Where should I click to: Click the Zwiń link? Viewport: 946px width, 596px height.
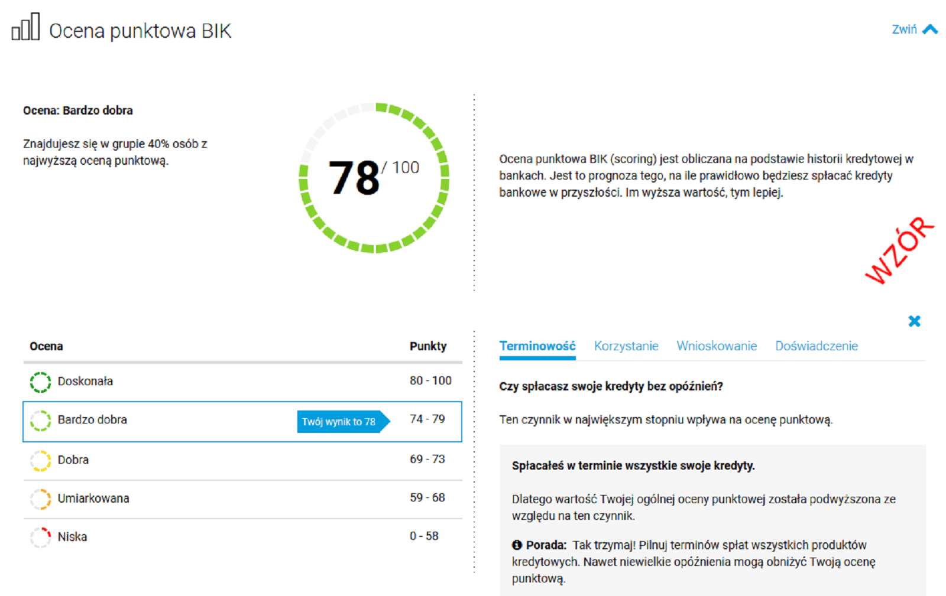(x=904, y=30)
